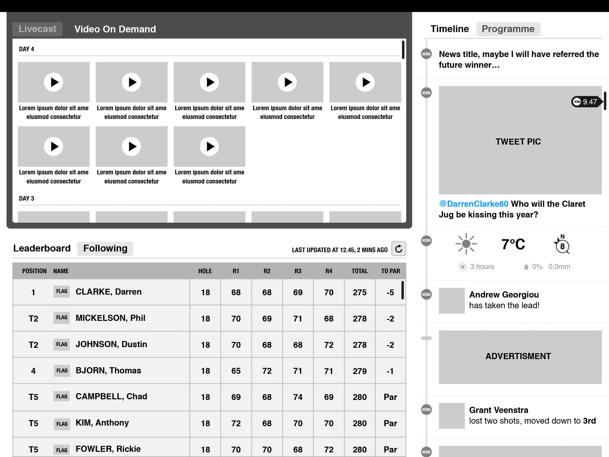Click the DAY 3 section heading
Image resolution: width=609 pixels, height=457 pixels.
27,198
